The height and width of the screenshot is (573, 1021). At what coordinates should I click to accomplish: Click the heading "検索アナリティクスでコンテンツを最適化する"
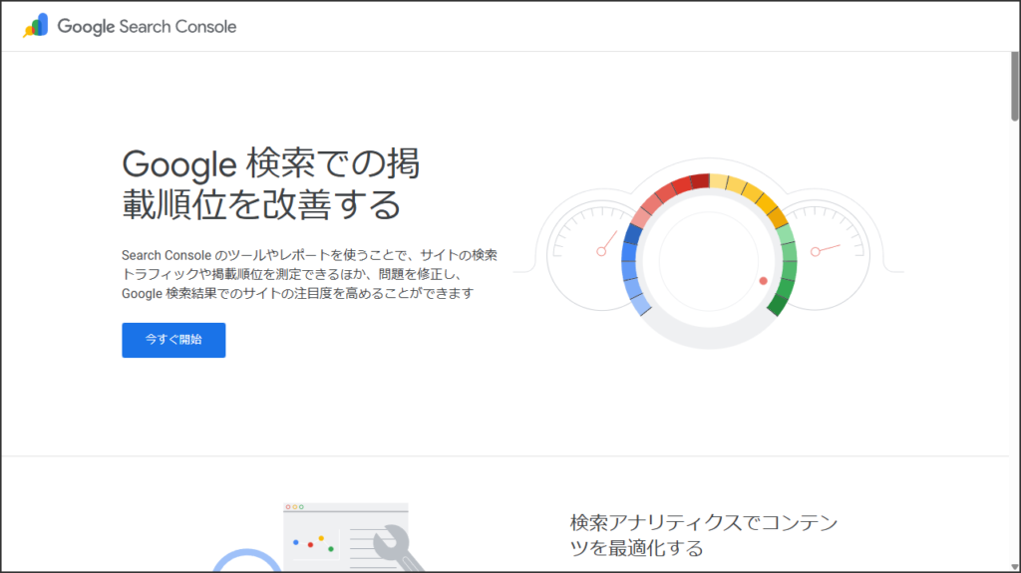[704, 535]
